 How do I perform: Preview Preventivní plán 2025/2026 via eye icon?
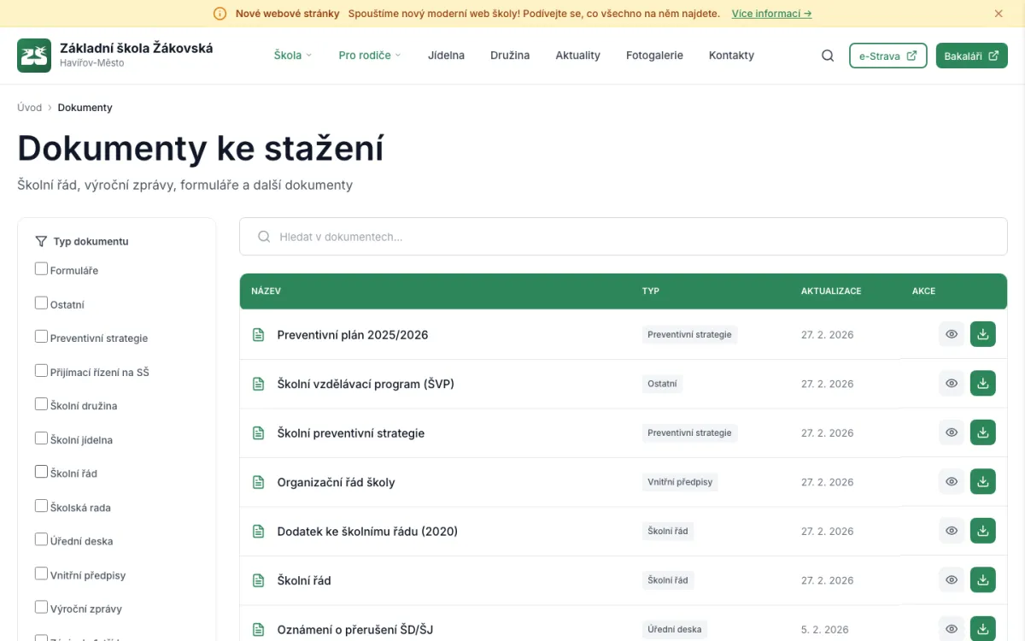[951, 334]
